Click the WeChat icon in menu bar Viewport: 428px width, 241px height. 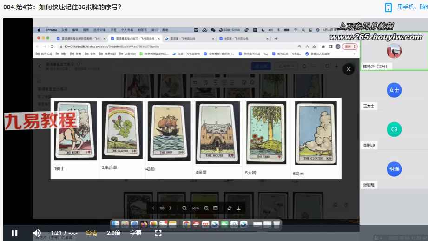(213, 30)
